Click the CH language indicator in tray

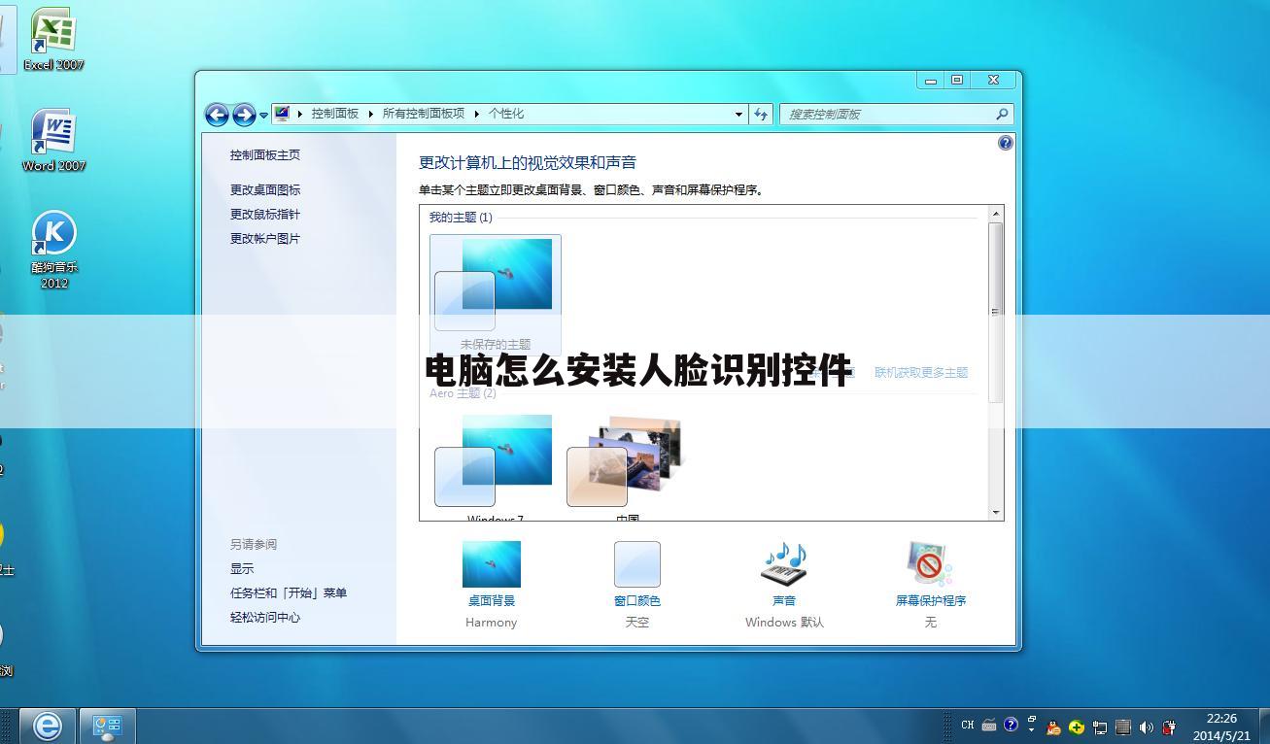point(967,725)
